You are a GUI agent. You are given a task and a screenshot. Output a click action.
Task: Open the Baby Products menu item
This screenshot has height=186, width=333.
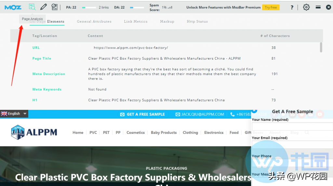(x=164, y=133)
